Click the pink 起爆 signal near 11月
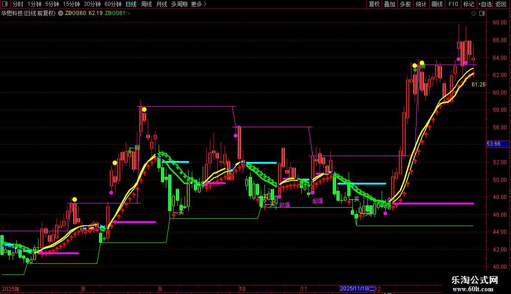The height and width of the screenshot is (294, 511). (x=318, y=201)
